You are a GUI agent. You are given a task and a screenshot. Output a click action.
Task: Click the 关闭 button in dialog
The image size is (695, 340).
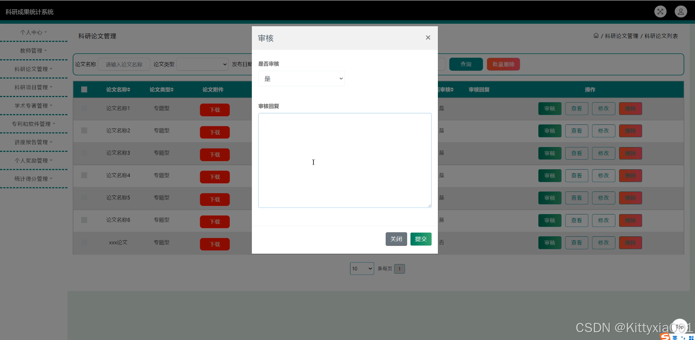pos(396,239)
